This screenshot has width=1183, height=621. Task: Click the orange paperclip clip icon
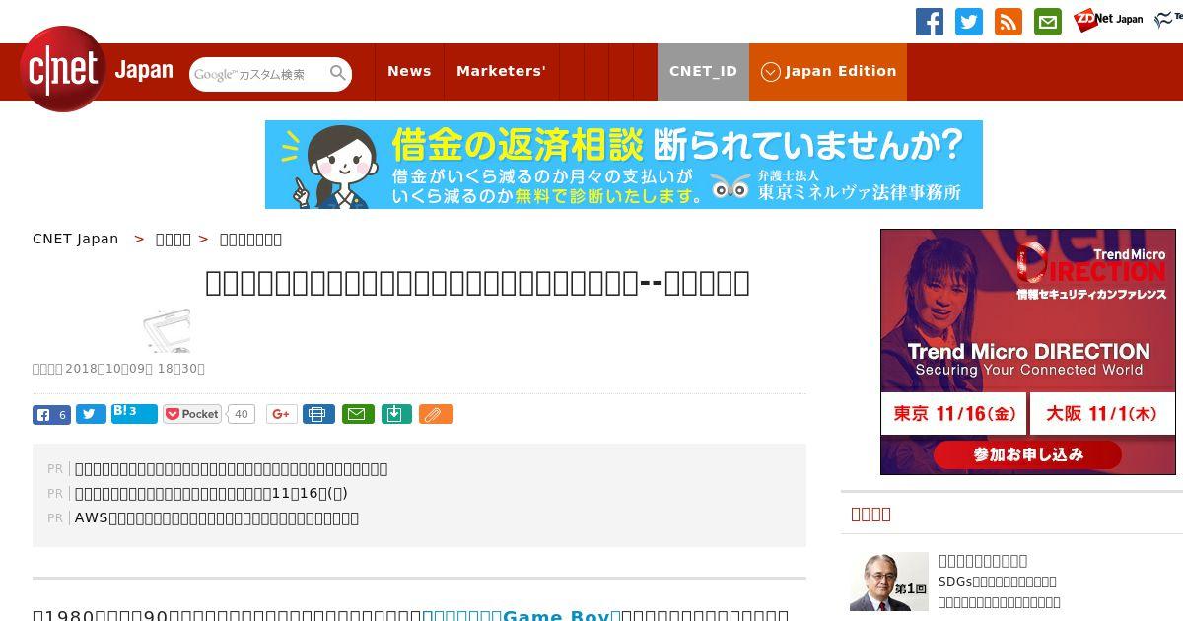click(436, 414)
